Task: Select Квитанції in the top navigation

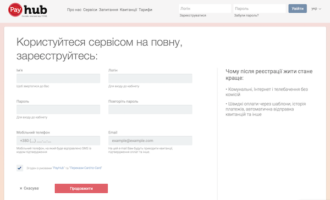Action: pos(128,10)
